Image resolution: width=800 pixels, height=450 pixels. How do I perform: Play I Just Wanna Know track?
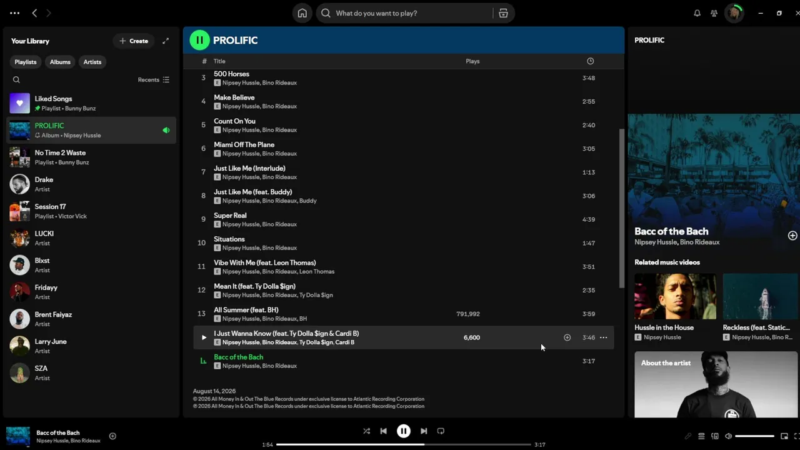pyautogui.click(x=203, y=337)
